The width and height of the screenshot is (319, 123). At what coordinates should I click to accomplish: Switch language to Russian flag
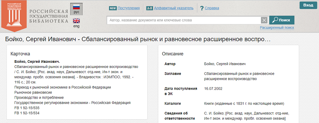coord(76,7)
